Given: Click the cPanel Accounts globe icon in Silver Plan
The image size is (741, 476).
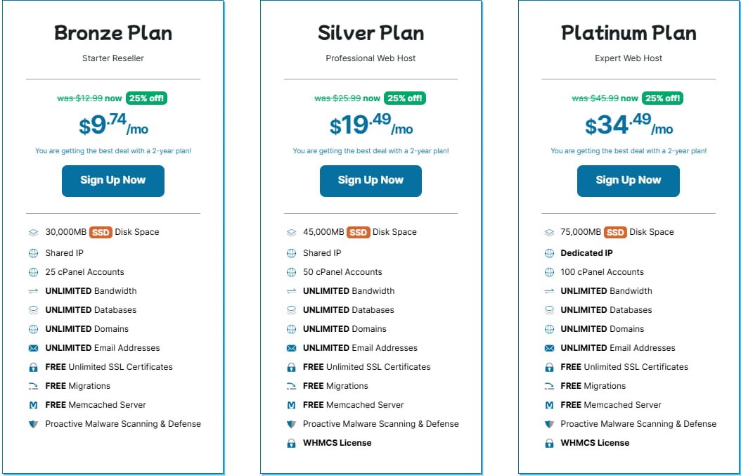Looking at the screenshot, I should 291,272.
